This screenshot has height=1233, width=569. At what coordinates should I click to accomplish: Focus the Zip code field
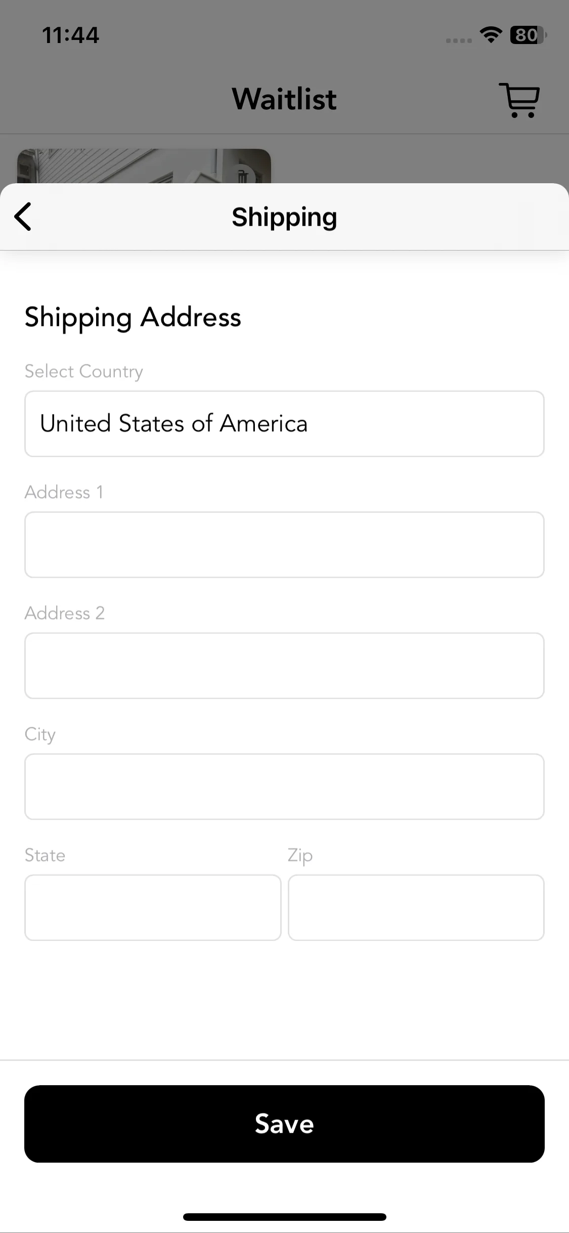(416, 908)
